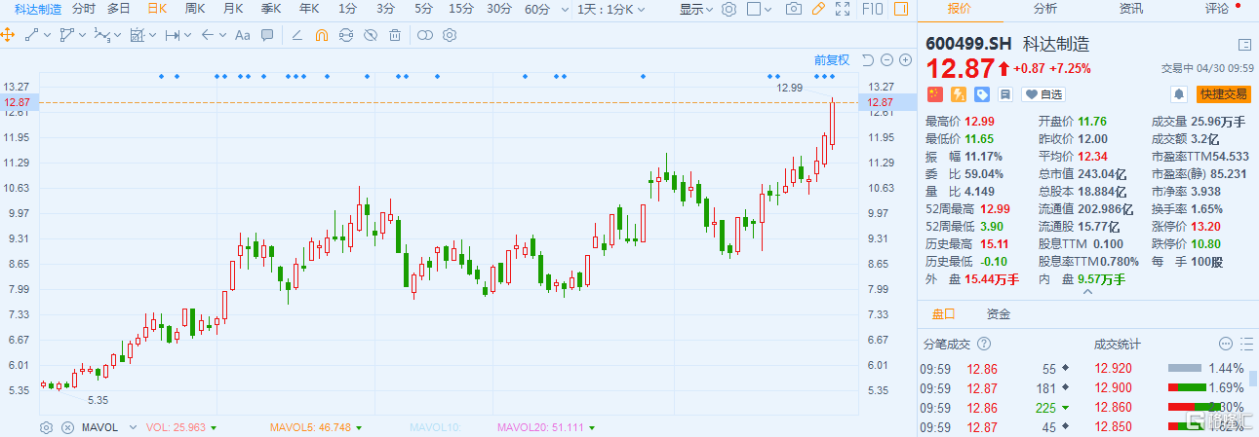Expand the arrow tool dropdown arrow
The height and width of the screenshot is (437, 1259).
coord(222,36)
